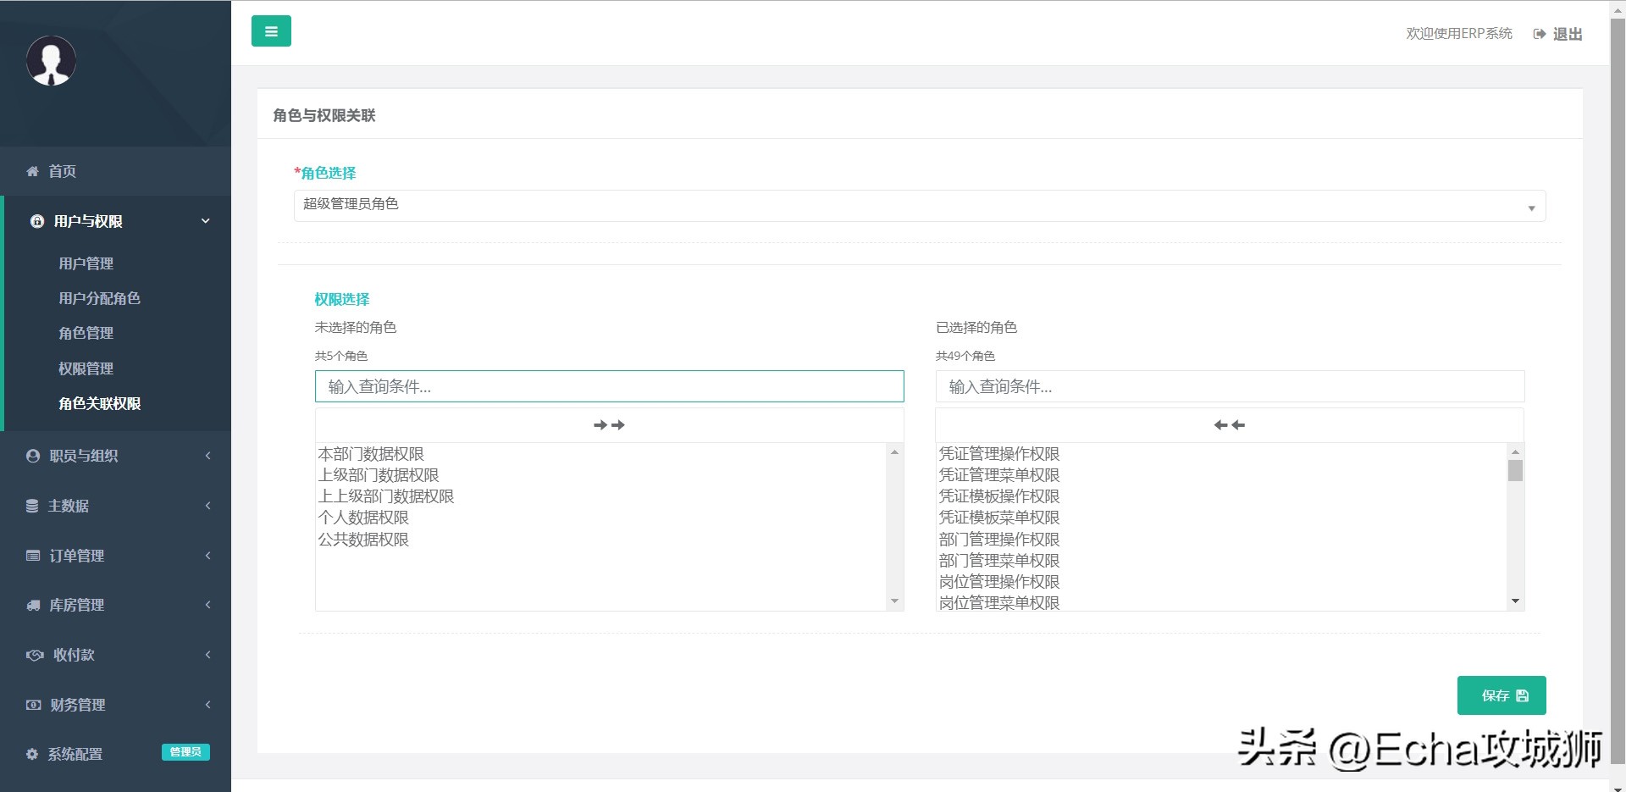
Task: Click the user avatar image
Action: point(51,60)
